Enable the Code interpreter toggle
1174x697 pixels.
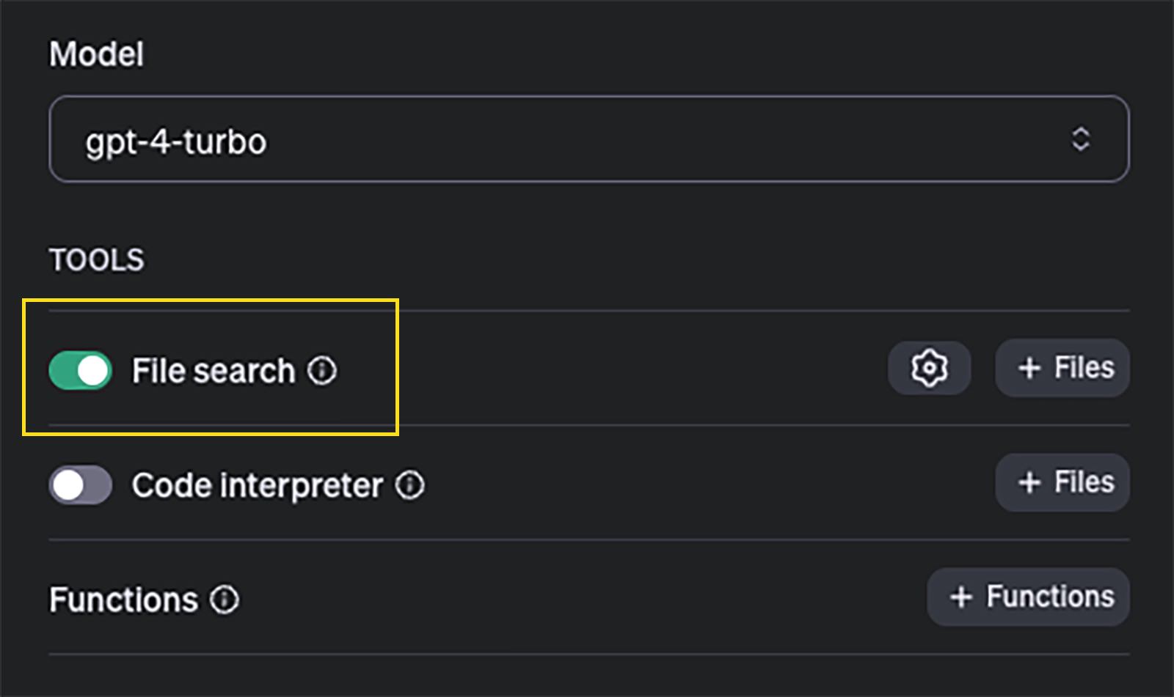[80, 484]
